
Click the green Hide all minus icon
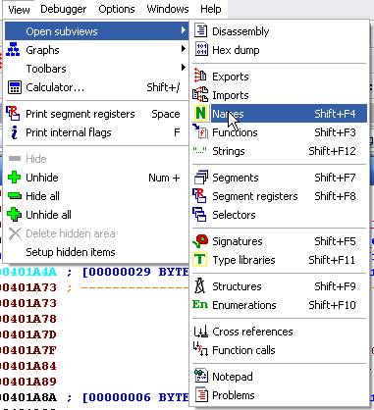coord(14,196)
